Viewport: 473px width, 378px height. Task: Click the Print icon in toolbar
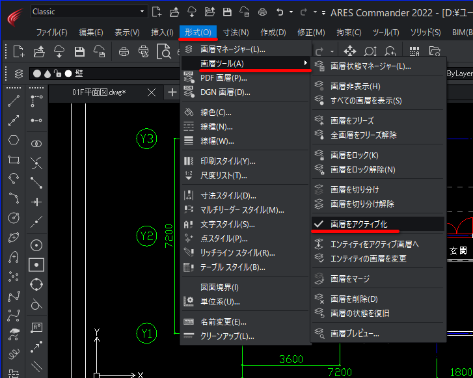click(124, 51)
